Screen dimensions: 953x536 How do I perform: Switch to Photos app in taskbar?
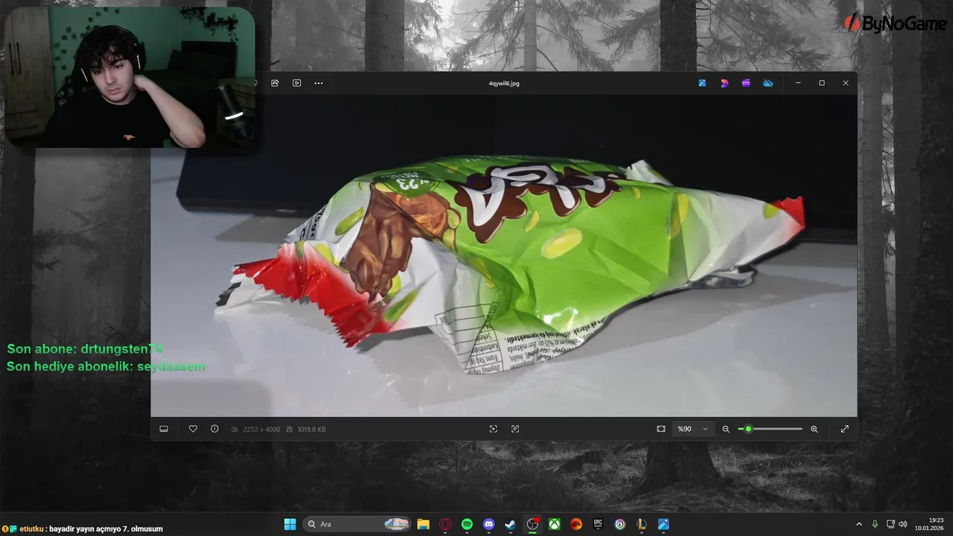tap(663, 524)
